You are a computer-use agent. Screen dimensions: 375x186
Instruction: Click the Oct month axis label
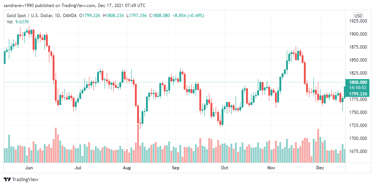pos(225,168)
